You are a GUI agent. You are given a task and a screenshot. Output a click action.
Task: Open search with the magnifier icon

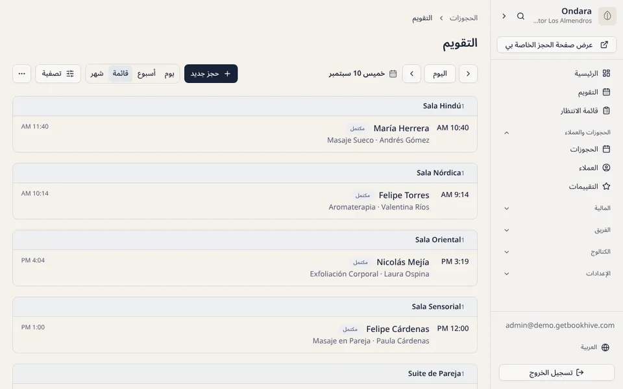click(x=520, y=16)
